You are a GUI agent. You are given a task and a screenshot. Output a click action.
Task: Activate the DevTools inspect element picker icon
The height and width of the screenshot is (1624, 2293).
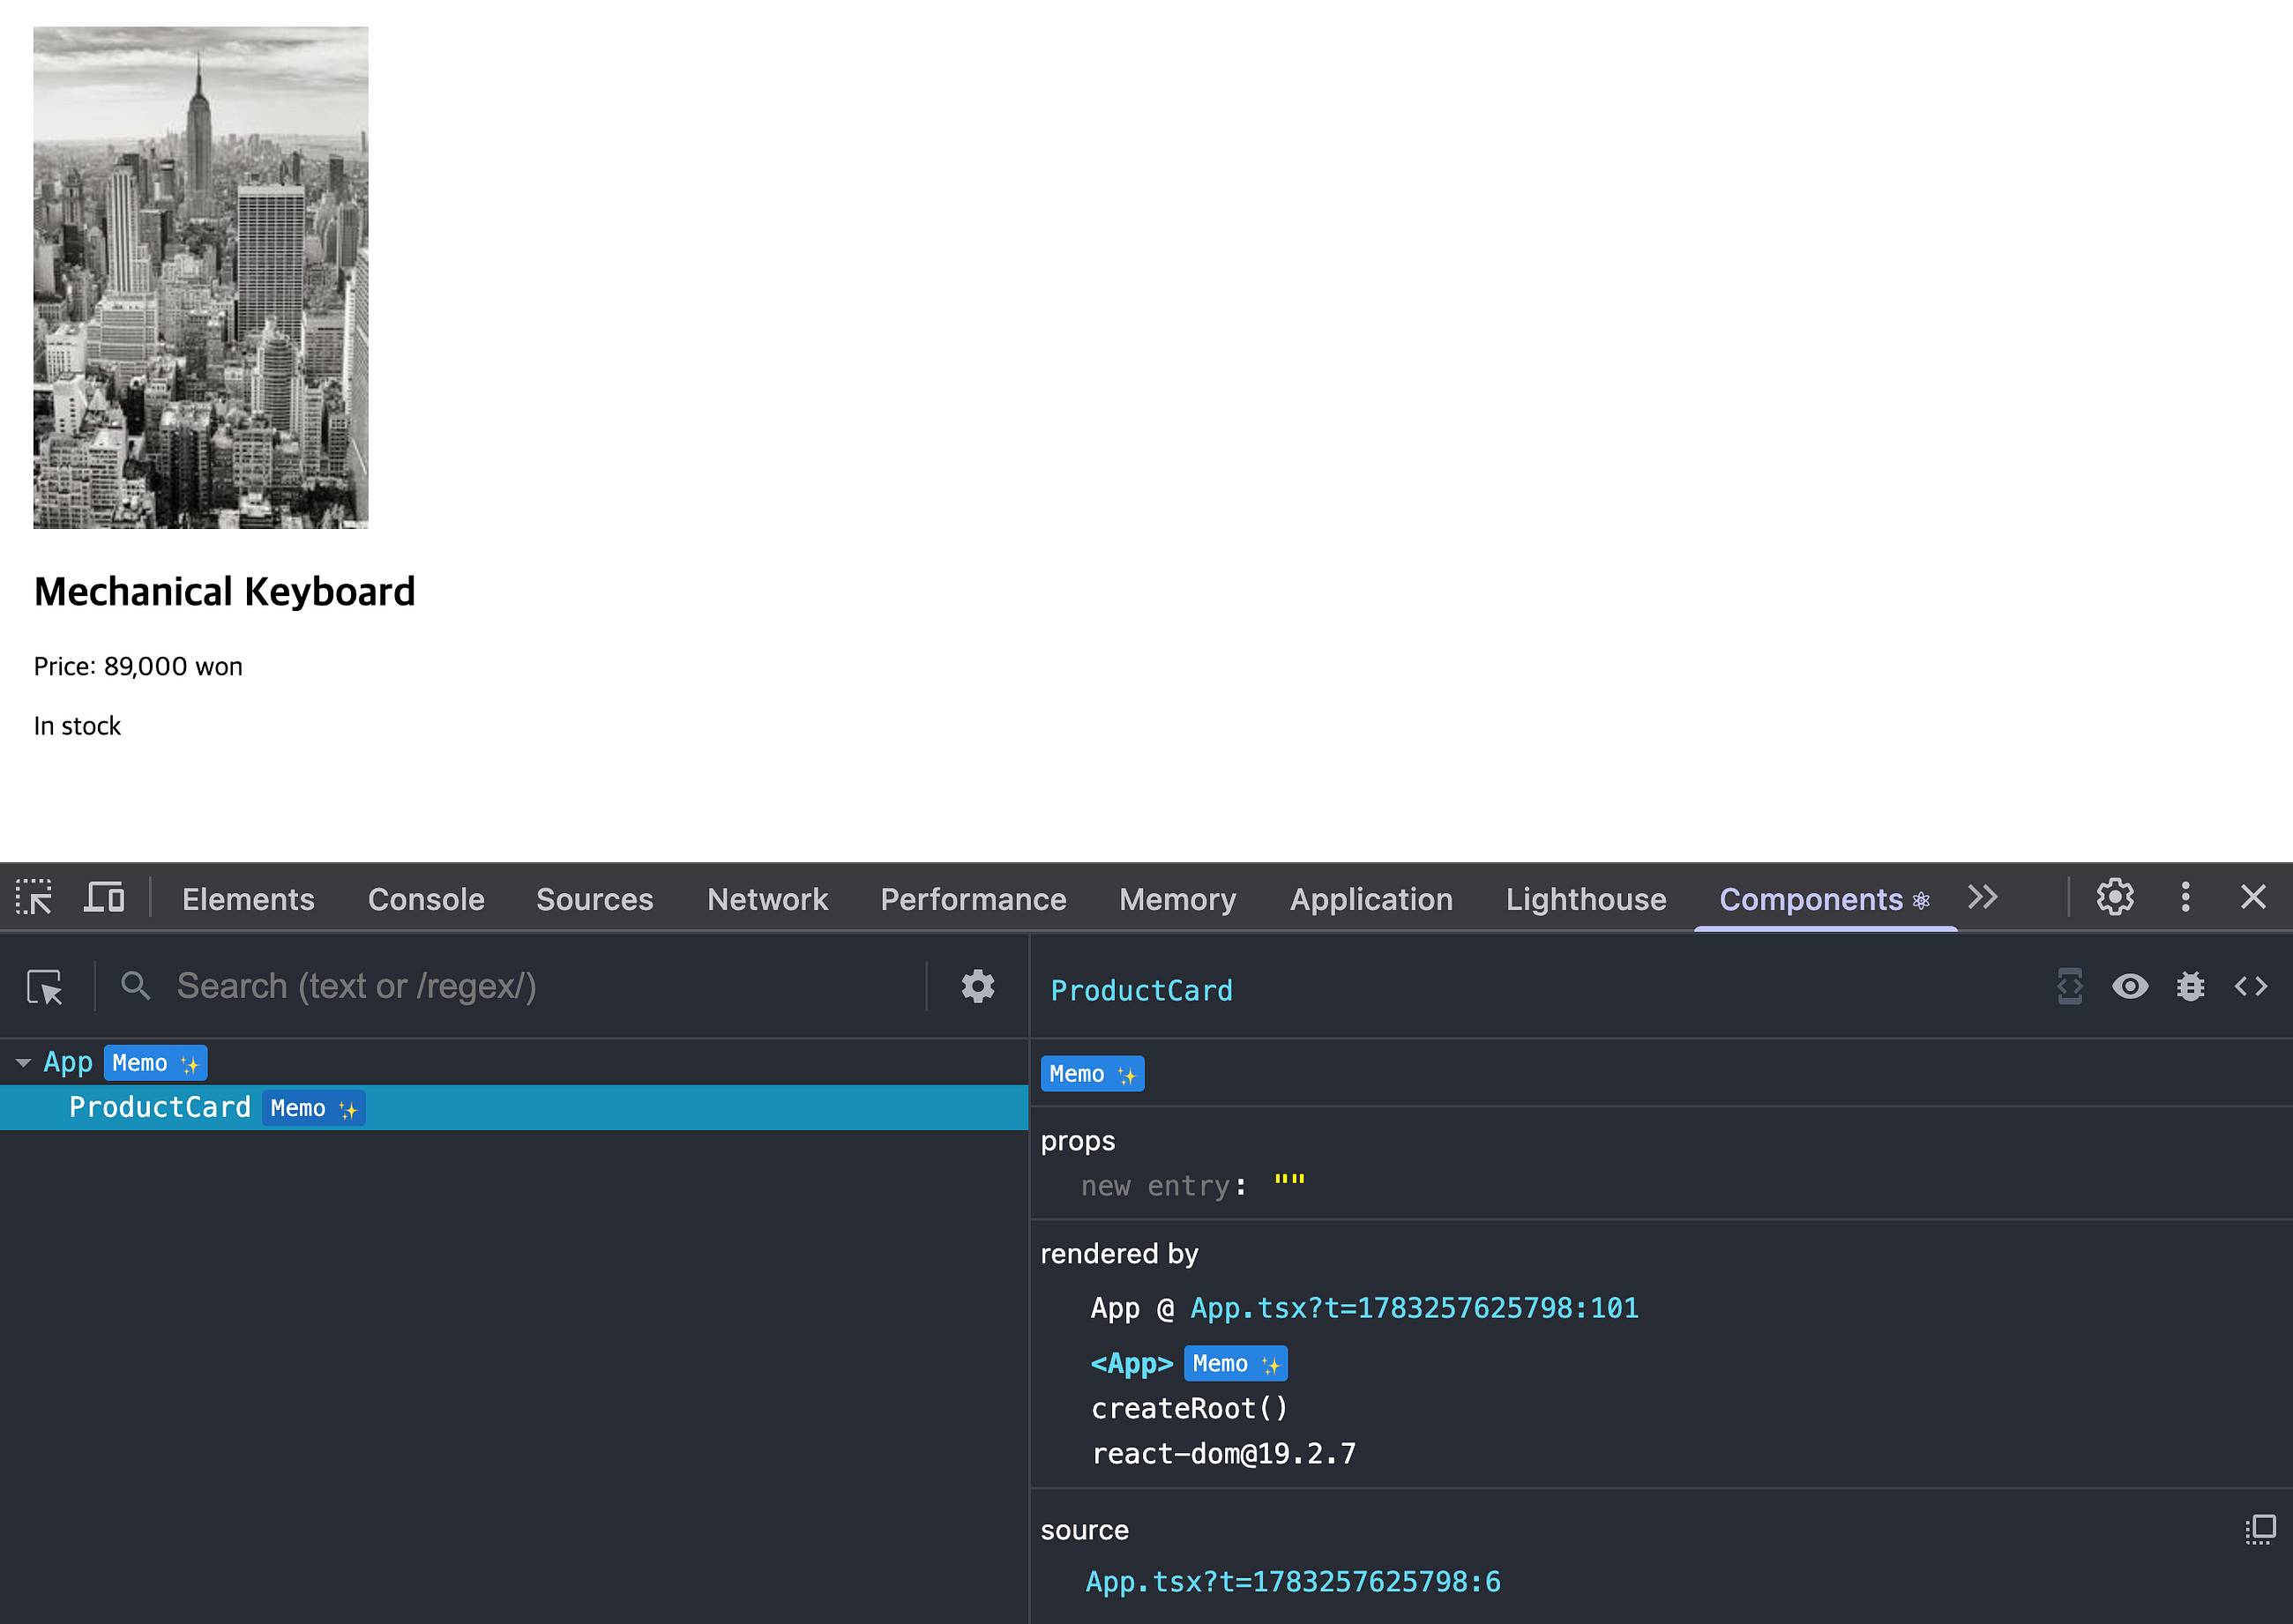tap(34, 897)
